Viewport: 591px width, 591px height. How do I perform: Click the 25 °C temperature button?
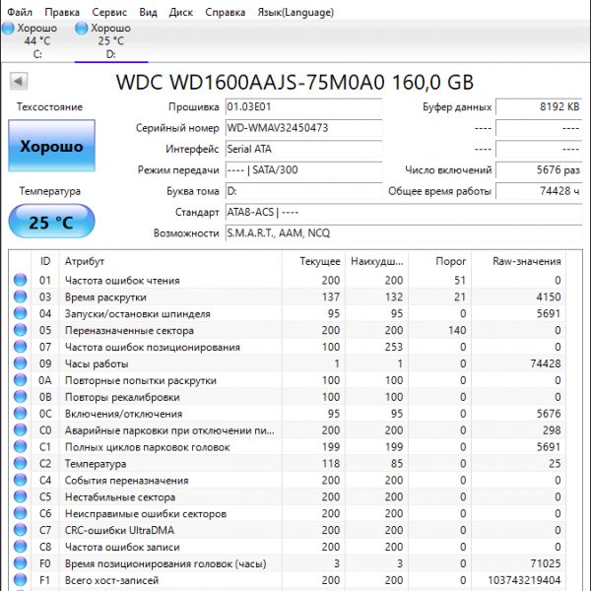point(51,222)
